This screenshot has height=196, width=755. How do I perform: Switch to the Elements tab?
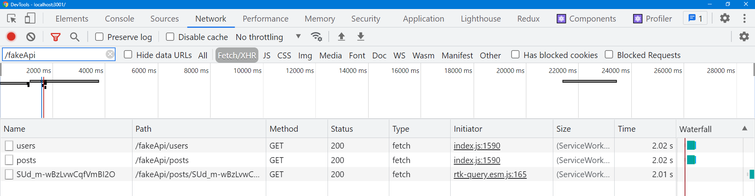(x=72, y=18)
